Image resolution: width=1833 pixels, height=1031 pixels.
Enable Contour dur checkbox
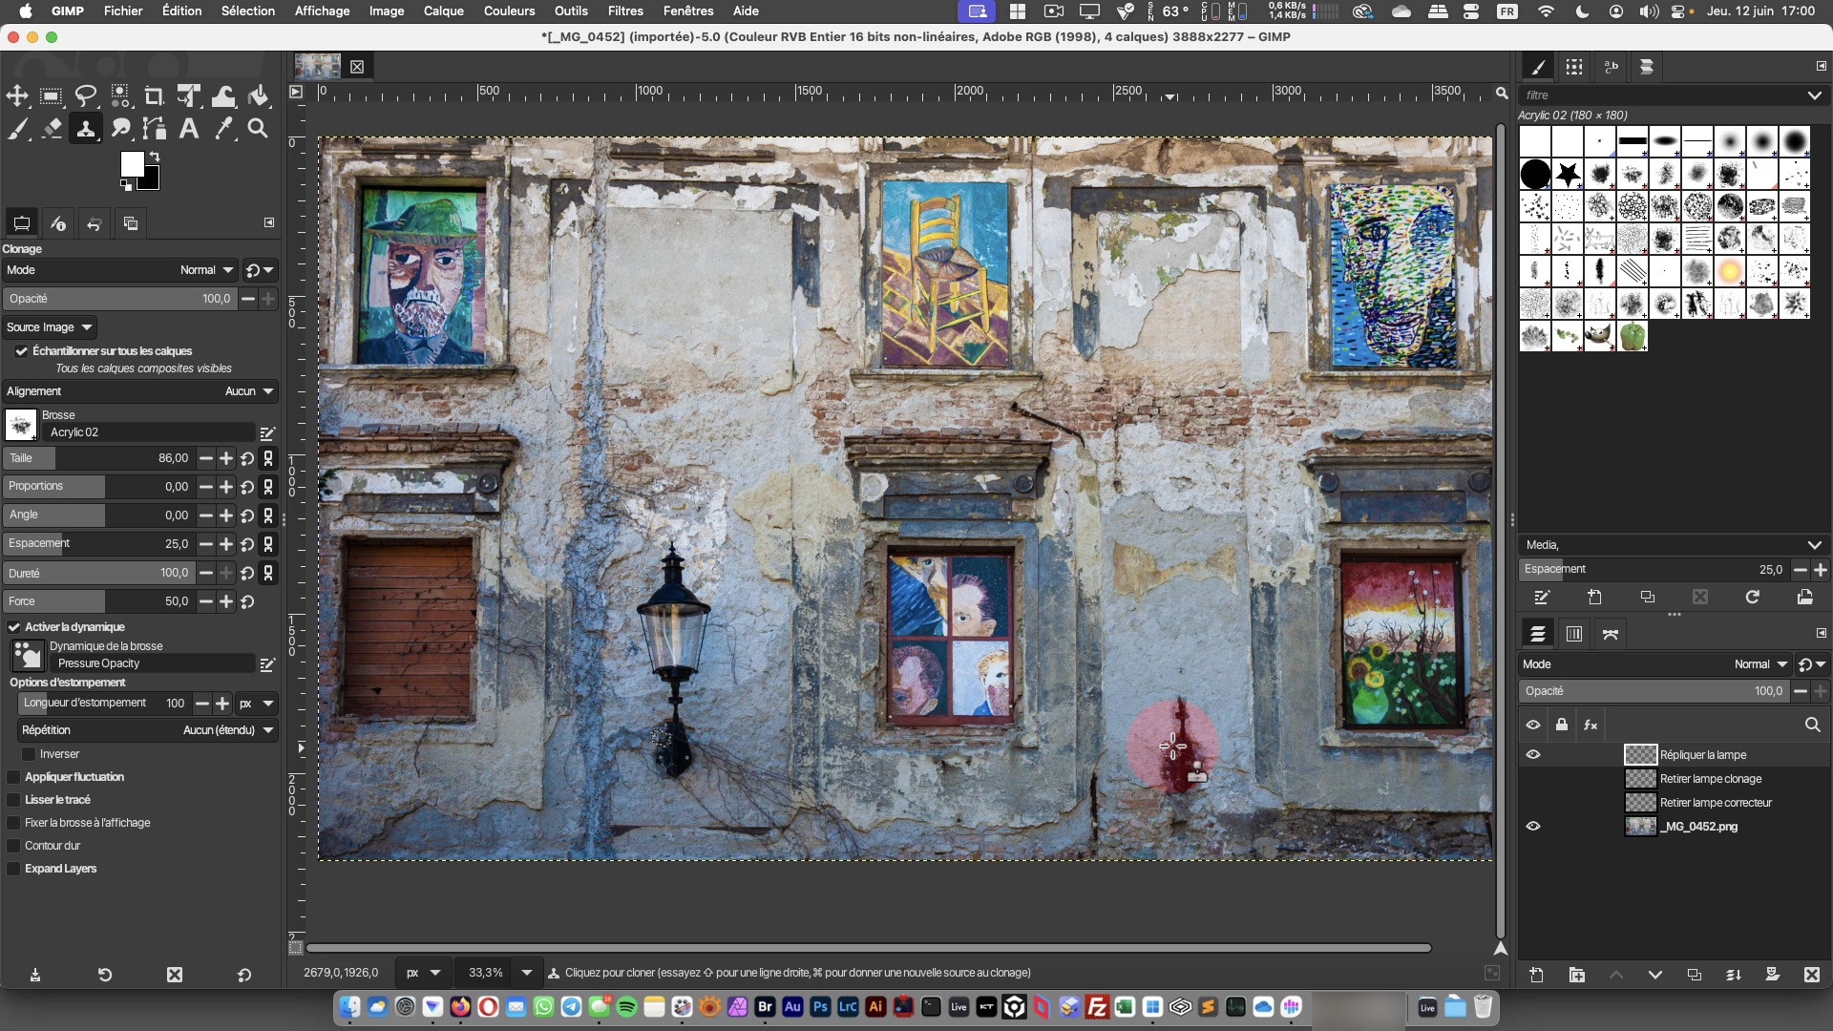tap(13, 846)
